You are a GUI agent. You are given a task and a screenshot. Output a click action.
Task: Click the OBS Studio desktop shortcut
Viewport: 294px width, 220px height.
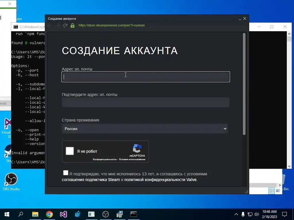tap(11, 182)
